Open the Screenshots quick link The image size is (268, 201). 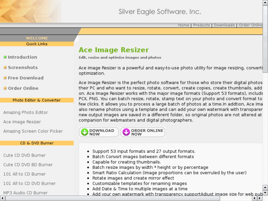tap(23, 67)
